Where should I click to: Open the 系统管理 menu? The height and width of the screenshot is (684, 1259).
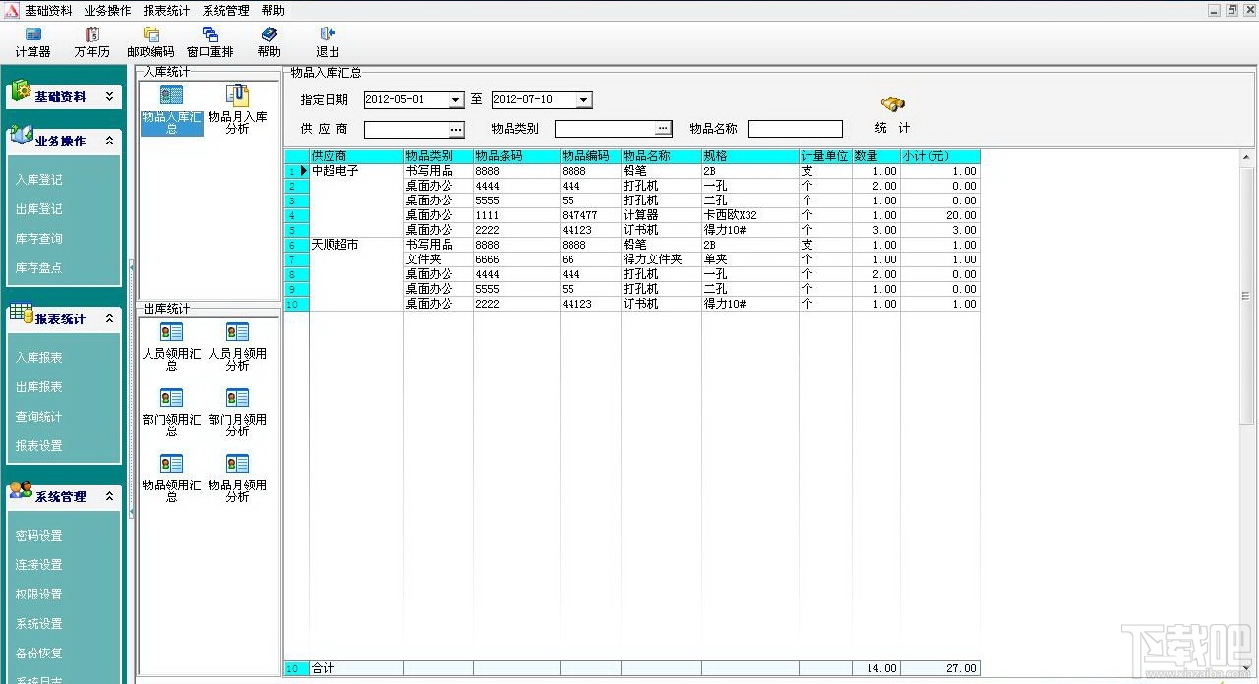point(225,10)
